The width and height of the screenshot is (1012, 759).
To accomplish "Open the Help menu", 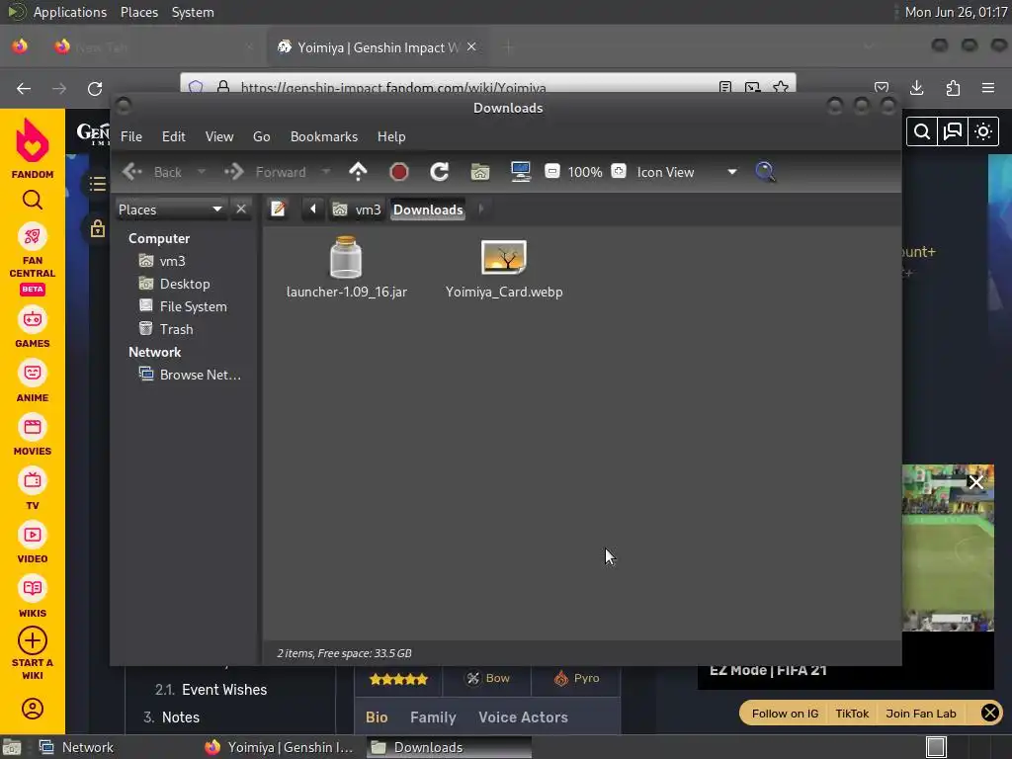I will click(x=391, y=136).
